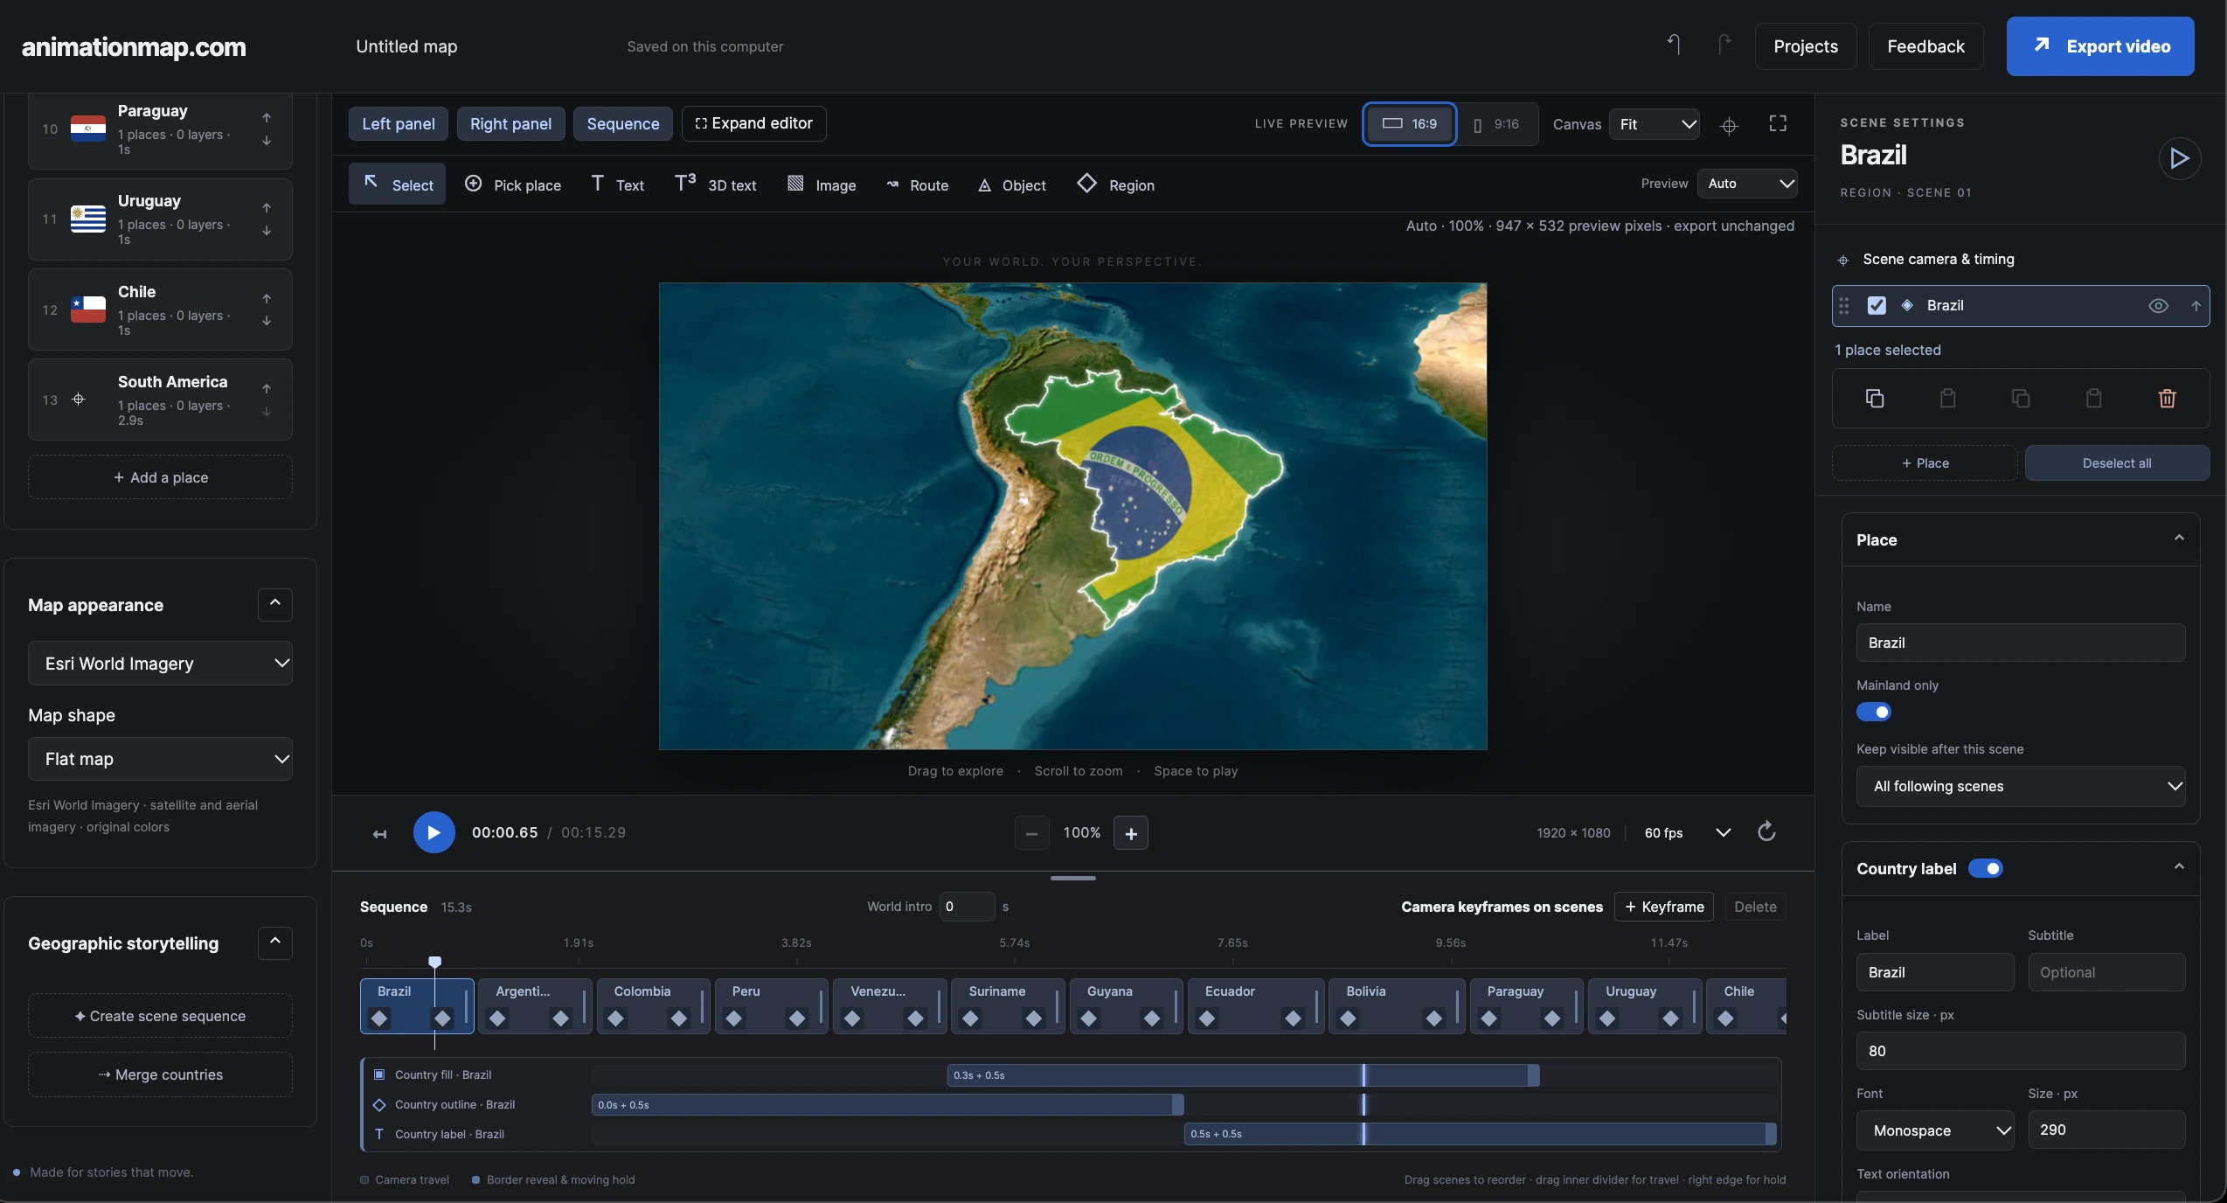
Task: Toggle the Left panel tab
Action: coord(398,124)
